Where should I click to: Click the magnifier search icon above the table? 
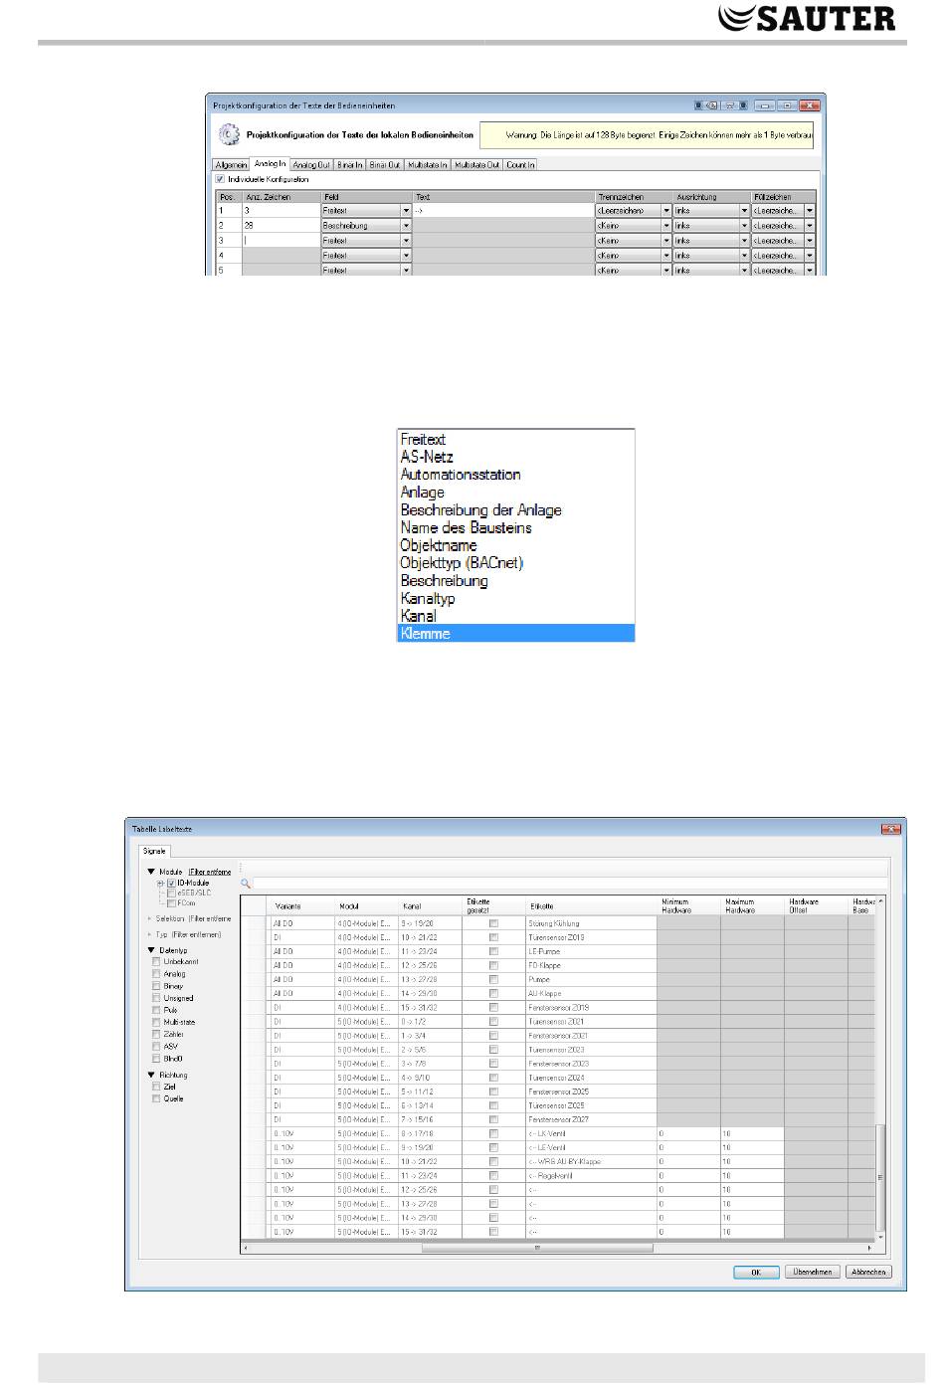pos(246,883)
